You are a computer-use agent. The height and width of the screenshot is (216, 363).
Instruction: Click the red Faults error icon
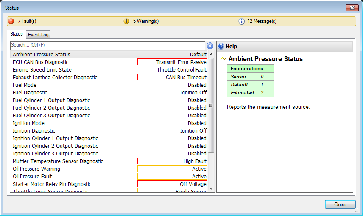[11, 21]
